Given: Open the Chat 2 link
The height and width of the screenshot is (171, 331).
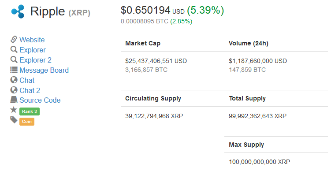Looking at the screenshot, I should point(30,90).
